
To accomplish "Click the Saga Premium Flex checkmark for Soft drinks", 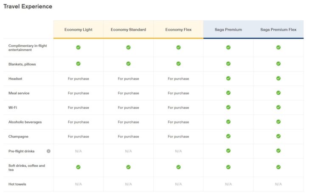I will click(x=278, y=167).
